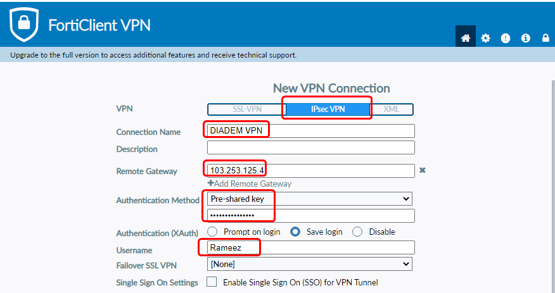Remove remote gateway with the X icon
Screen dimensions: 555x293
pos(423,170)
